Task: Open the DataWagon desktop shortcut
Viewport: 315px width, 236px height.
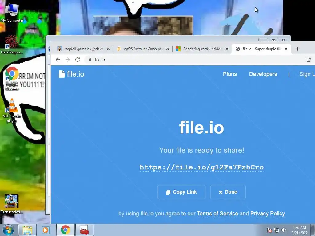Action: point(12,45)
